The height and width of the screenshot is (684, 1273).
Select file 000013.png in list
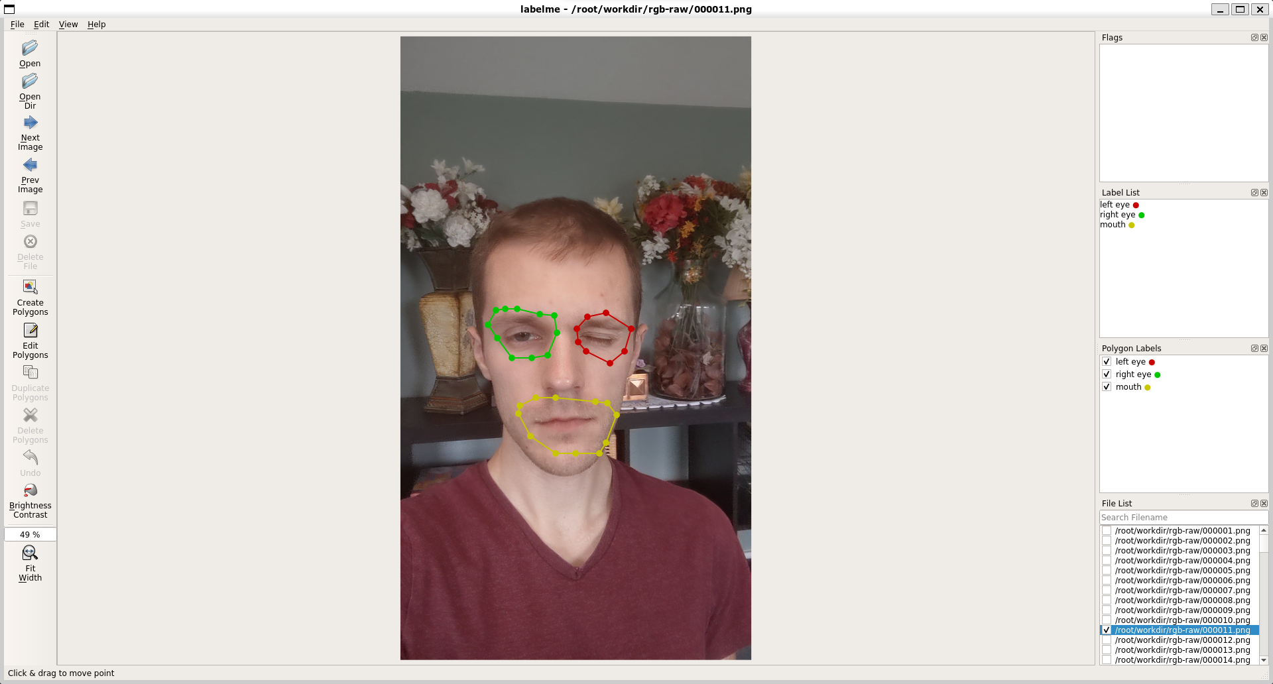coord(1182,650)
